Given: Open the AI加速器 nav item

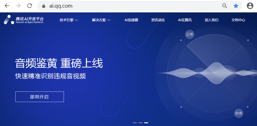Looking at the screenshot, I should click(x=131, y=20).
